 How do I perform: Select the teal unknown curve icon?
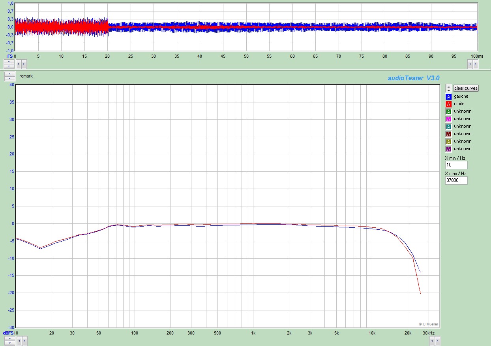point(448,127)
